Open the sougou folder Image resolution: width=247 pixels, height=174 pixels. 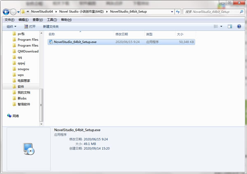pos(23,69)
